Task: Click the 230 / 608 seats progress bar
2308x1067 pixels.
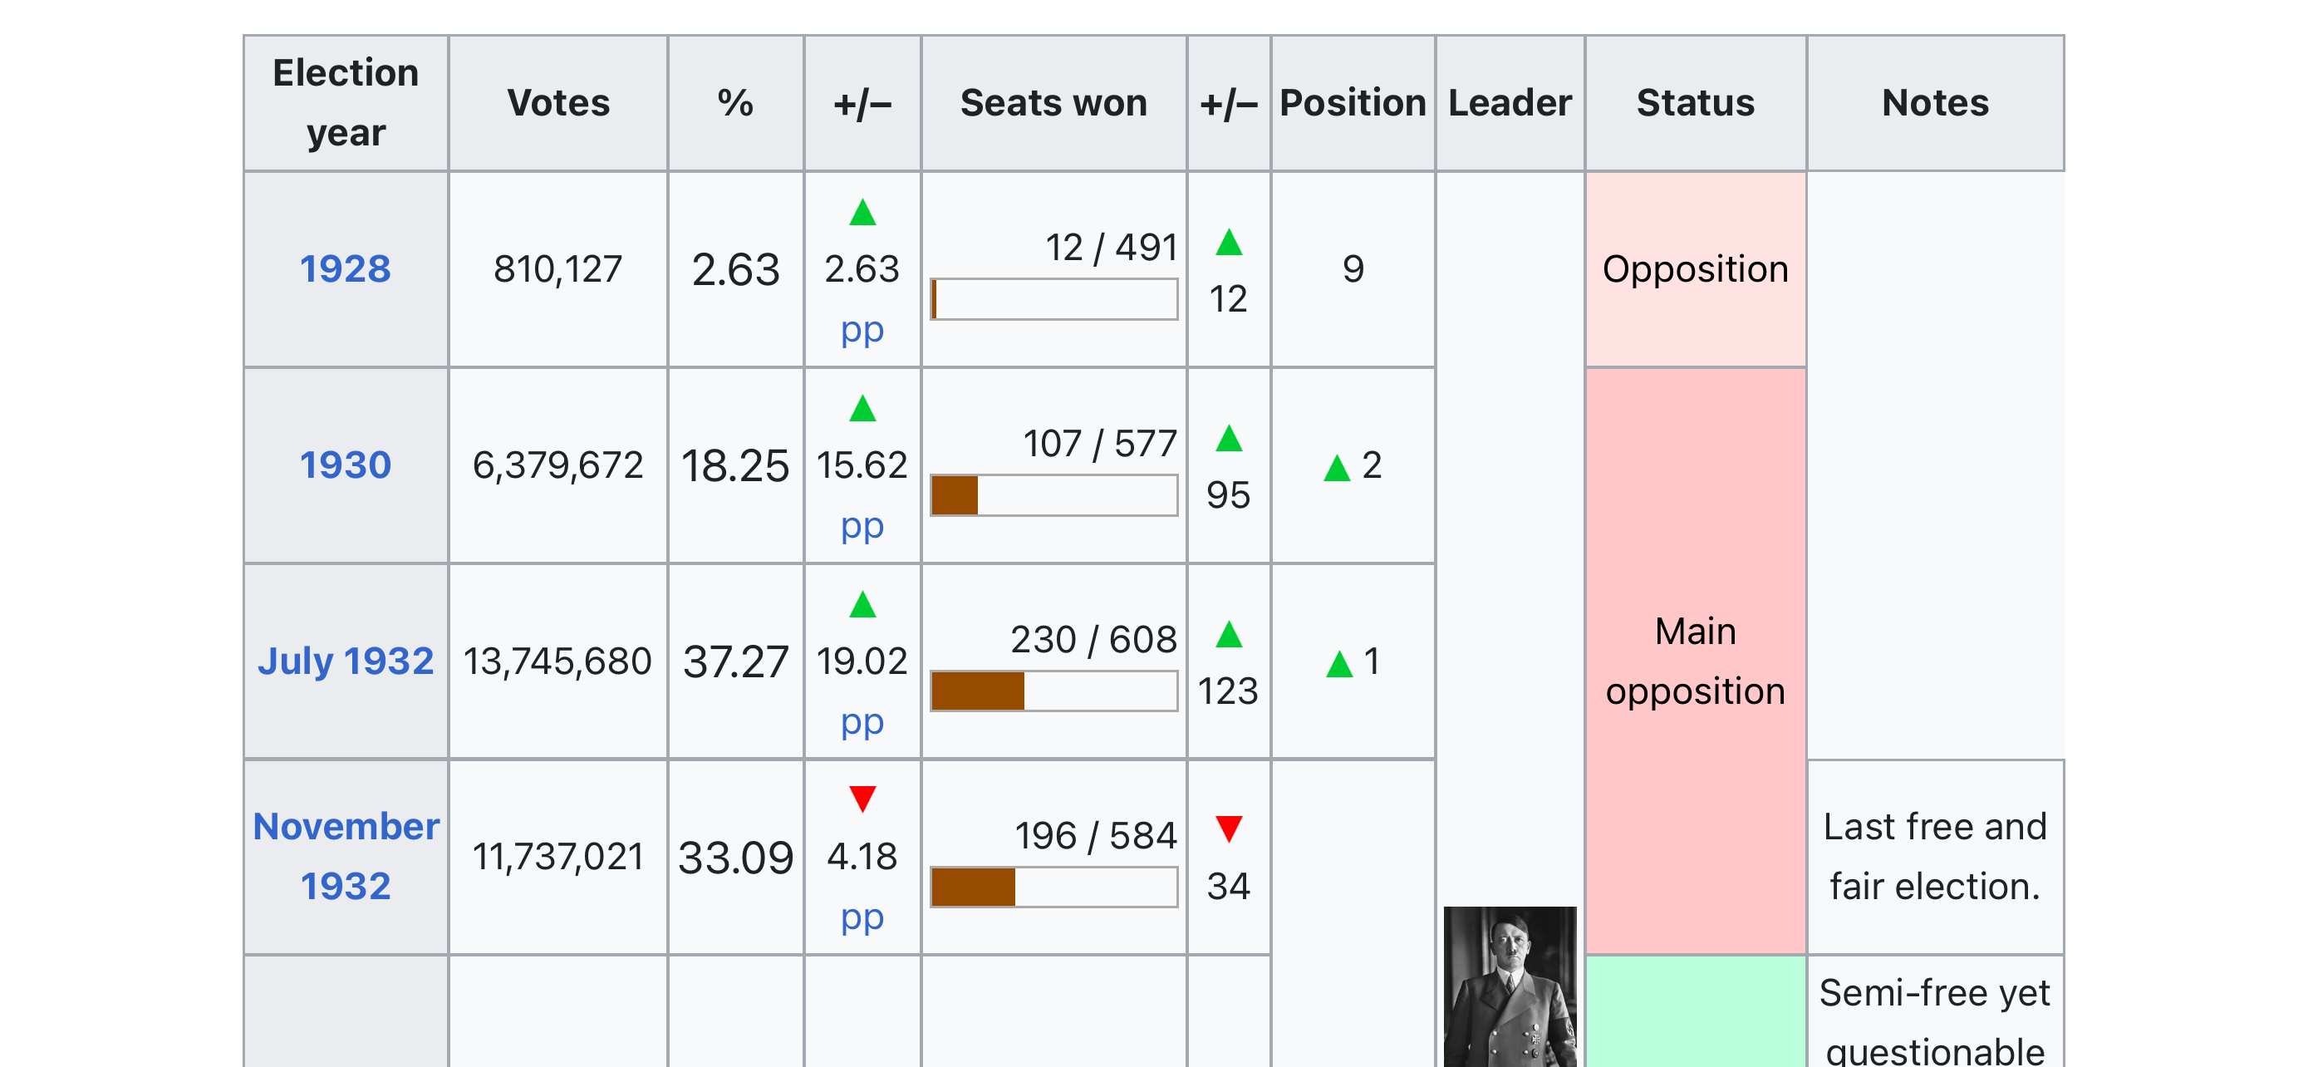Action: 1053,691
